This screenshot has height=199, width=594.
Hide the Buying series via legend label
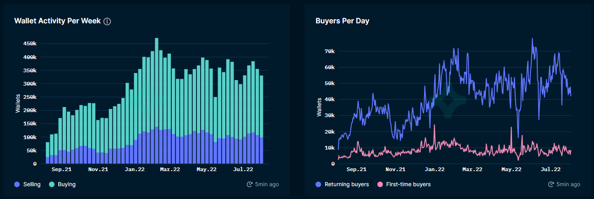(66, 184)
